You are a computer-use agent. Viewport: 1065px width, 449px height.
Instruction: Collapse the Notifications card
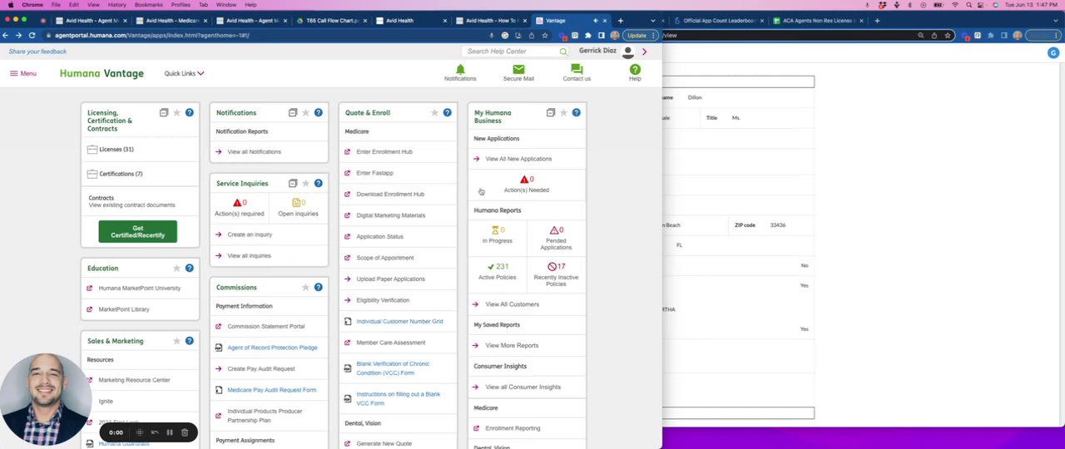(x=293, y=112)
